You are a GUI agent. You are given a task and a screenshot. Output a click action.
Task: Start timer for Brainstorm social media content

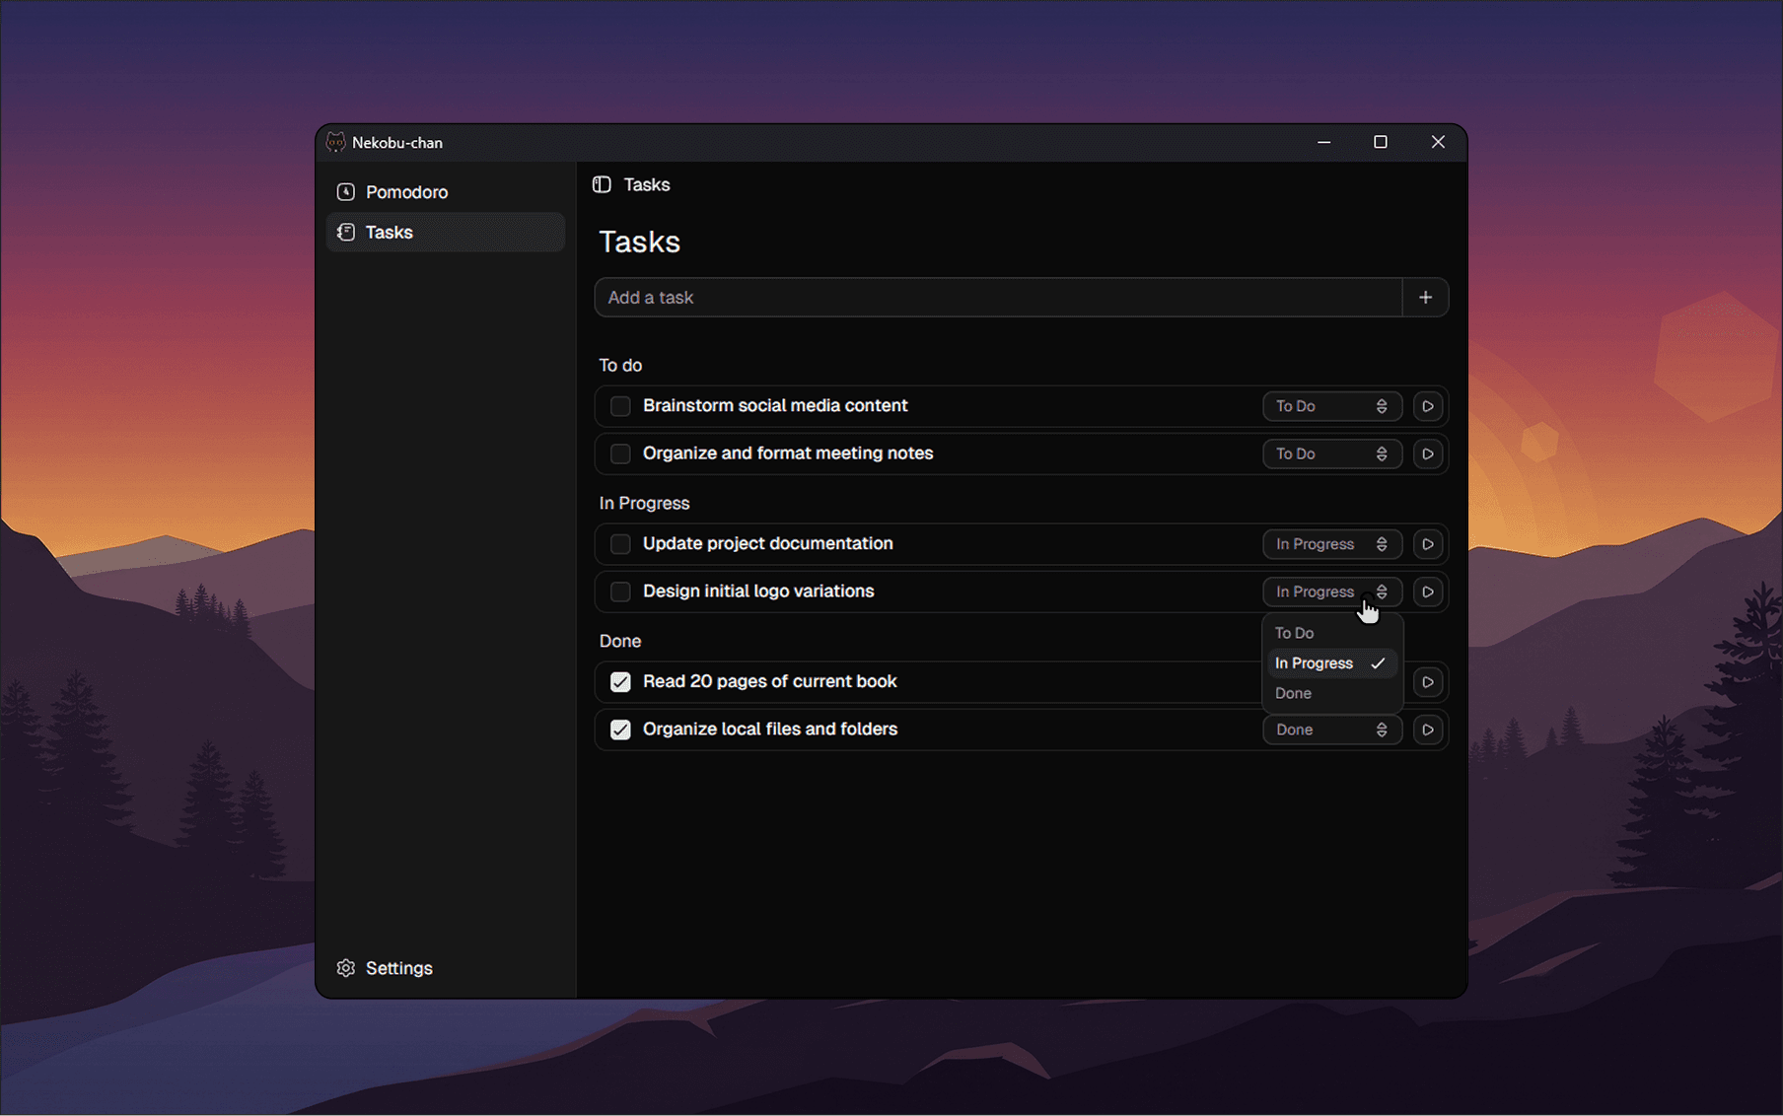coord(1427,406)
